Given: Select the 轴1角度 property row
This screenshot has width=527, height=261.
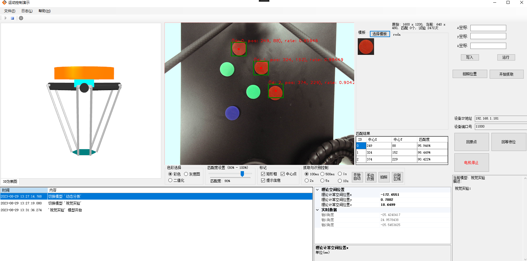Looking at the screenshot, I should point(385,220).
